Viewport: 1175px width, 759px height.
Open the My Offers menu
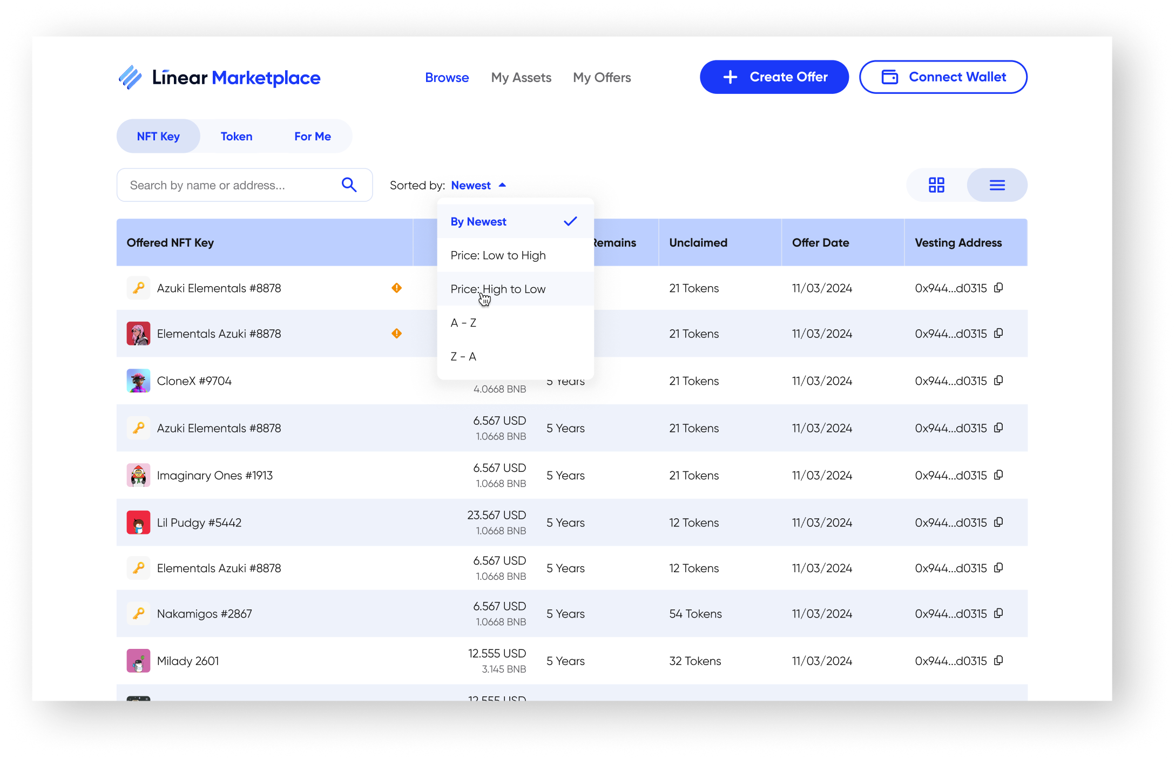click(602, 77)
